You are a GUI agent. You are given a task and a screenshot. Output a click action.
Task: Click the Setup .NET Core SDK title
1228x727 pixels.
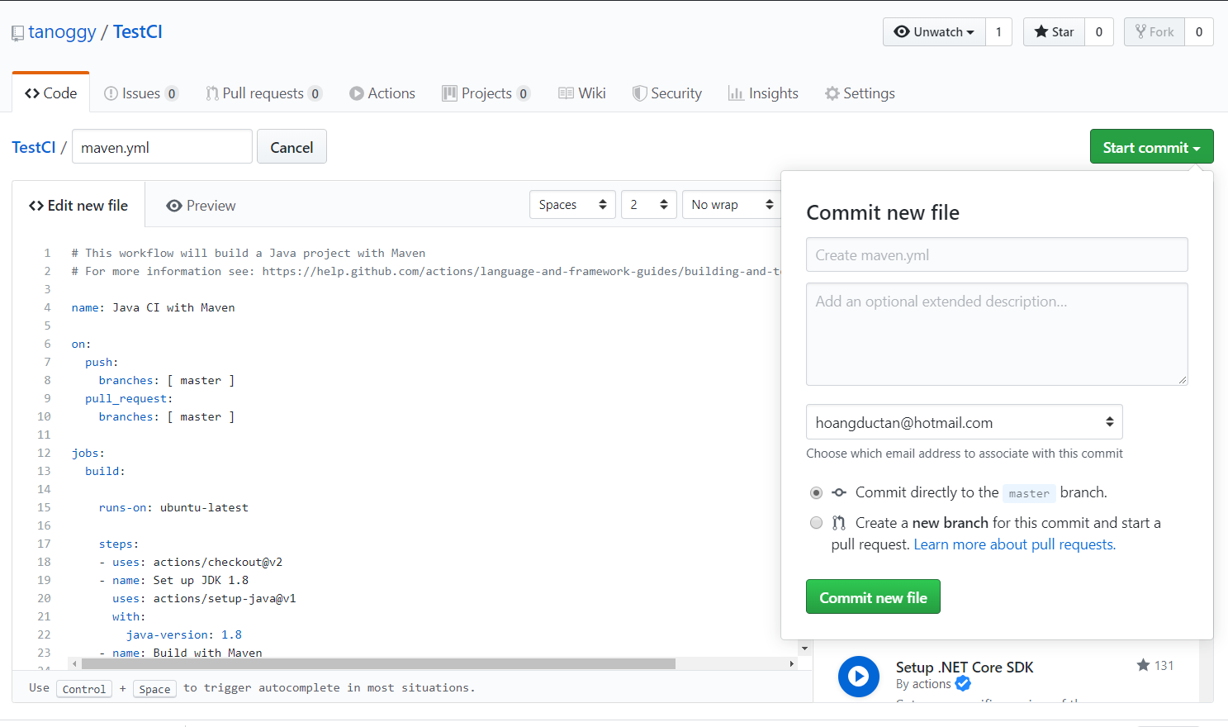[965, 667]
